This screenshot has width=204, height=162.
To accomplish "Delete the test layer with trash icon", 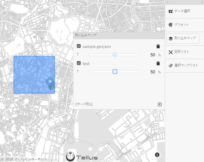I will [x=158, y=63].
